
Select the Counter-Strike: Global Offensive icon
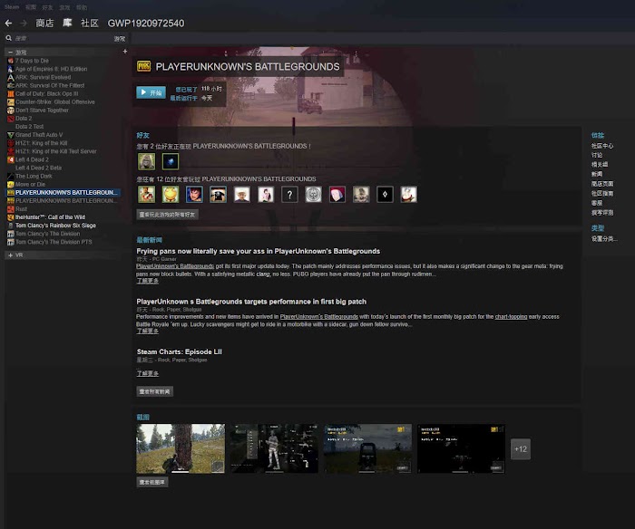tap(11, 102)
